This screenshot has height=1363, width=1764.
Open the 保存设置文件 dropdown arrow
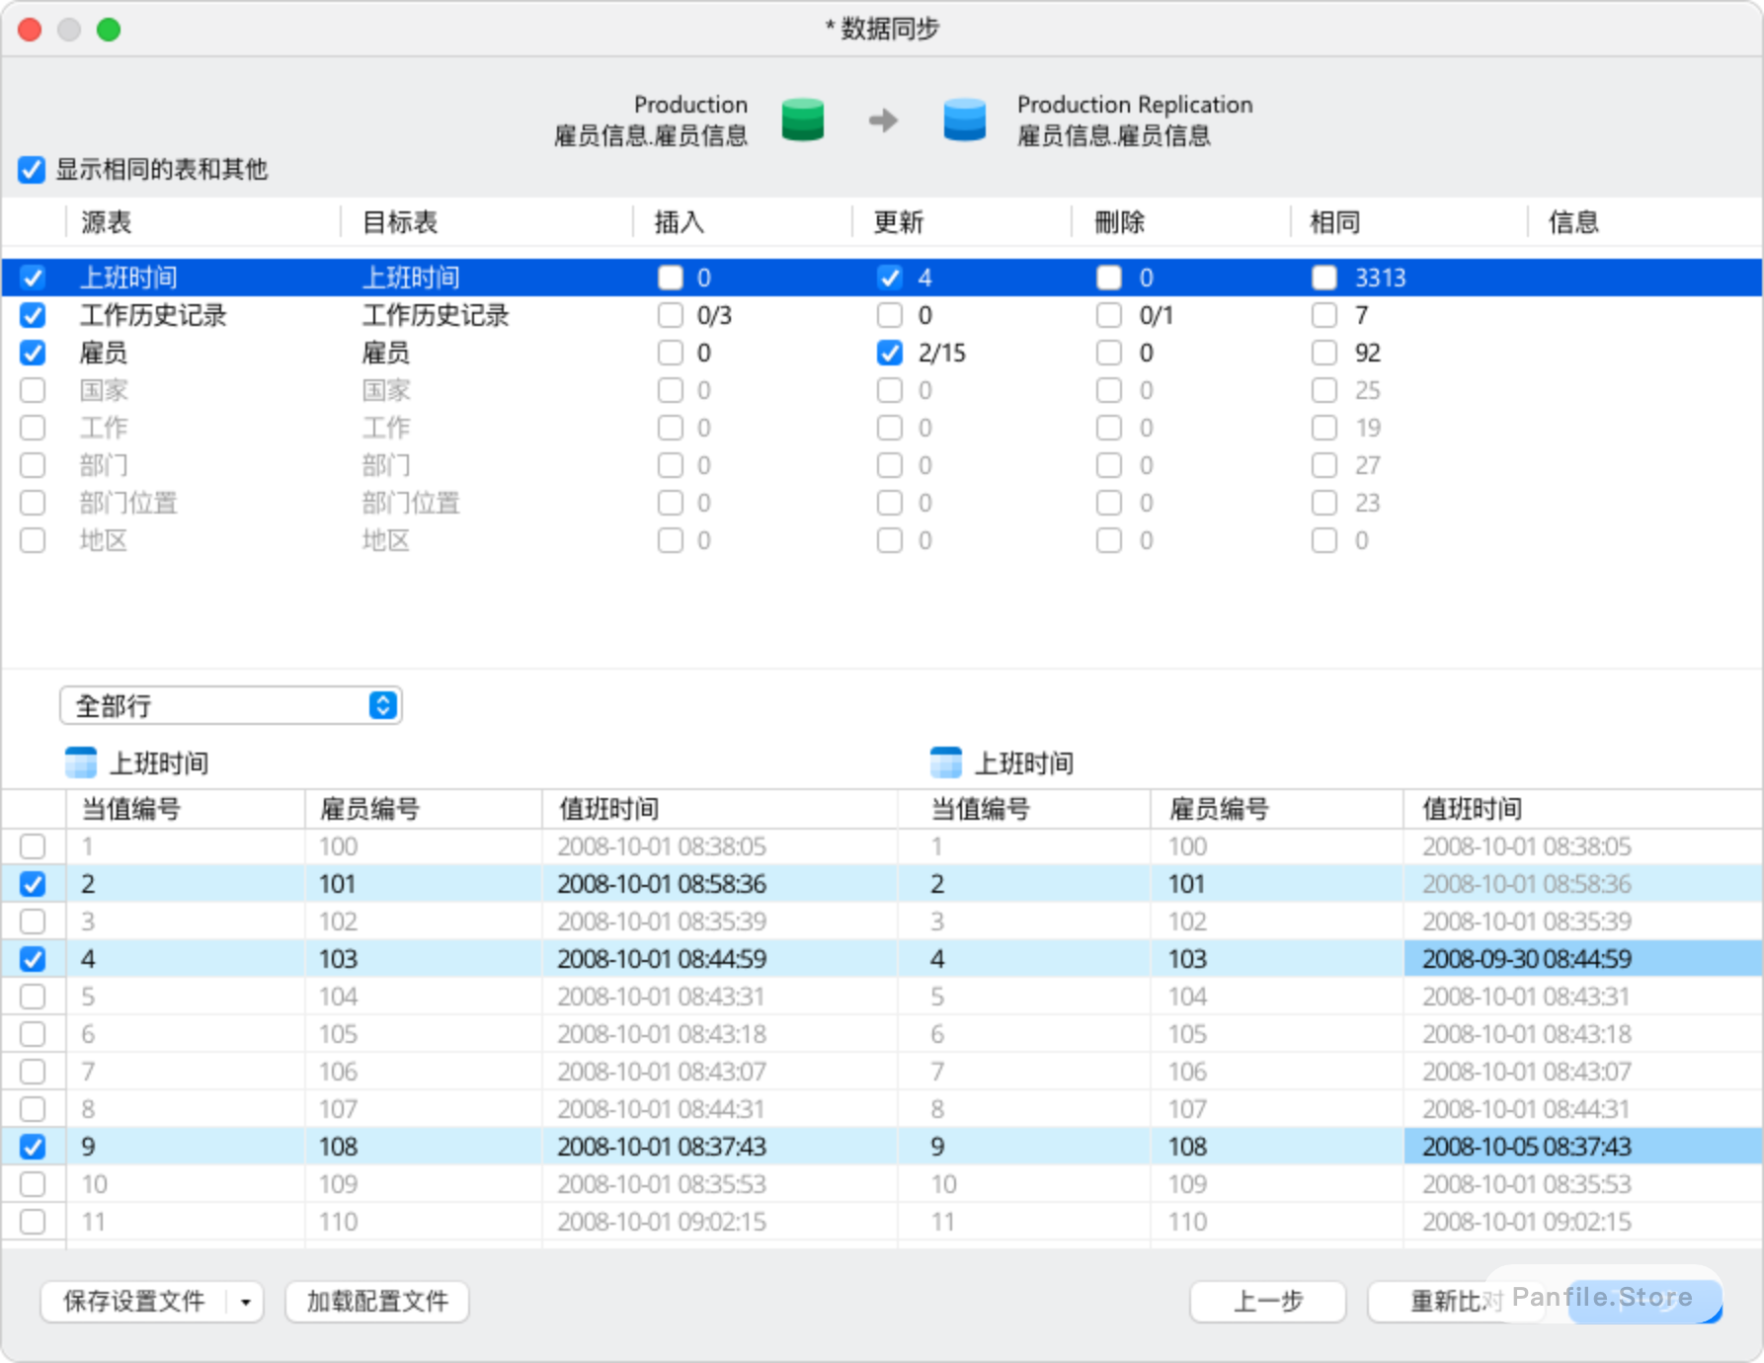click(x=246, y=1302)
